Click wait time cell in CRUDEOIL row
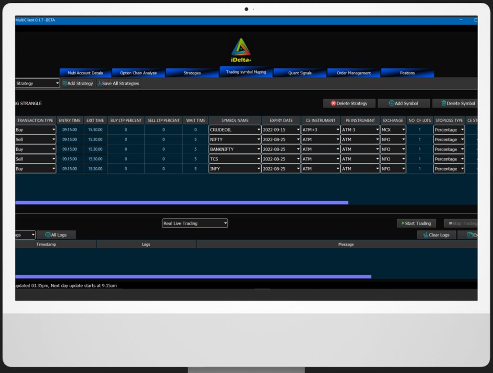This screenshot has width=493, height=373. point(195,130)
